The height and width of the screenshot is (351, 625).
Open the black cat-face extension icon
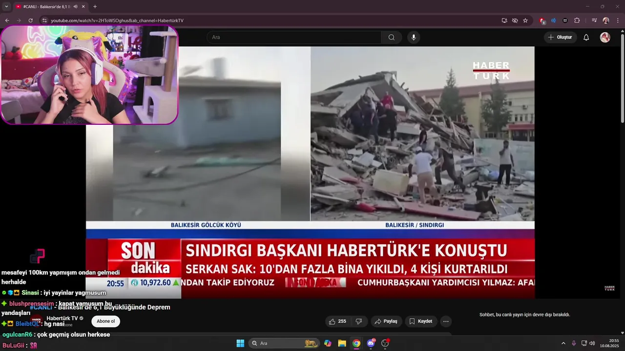click(565, 20)
